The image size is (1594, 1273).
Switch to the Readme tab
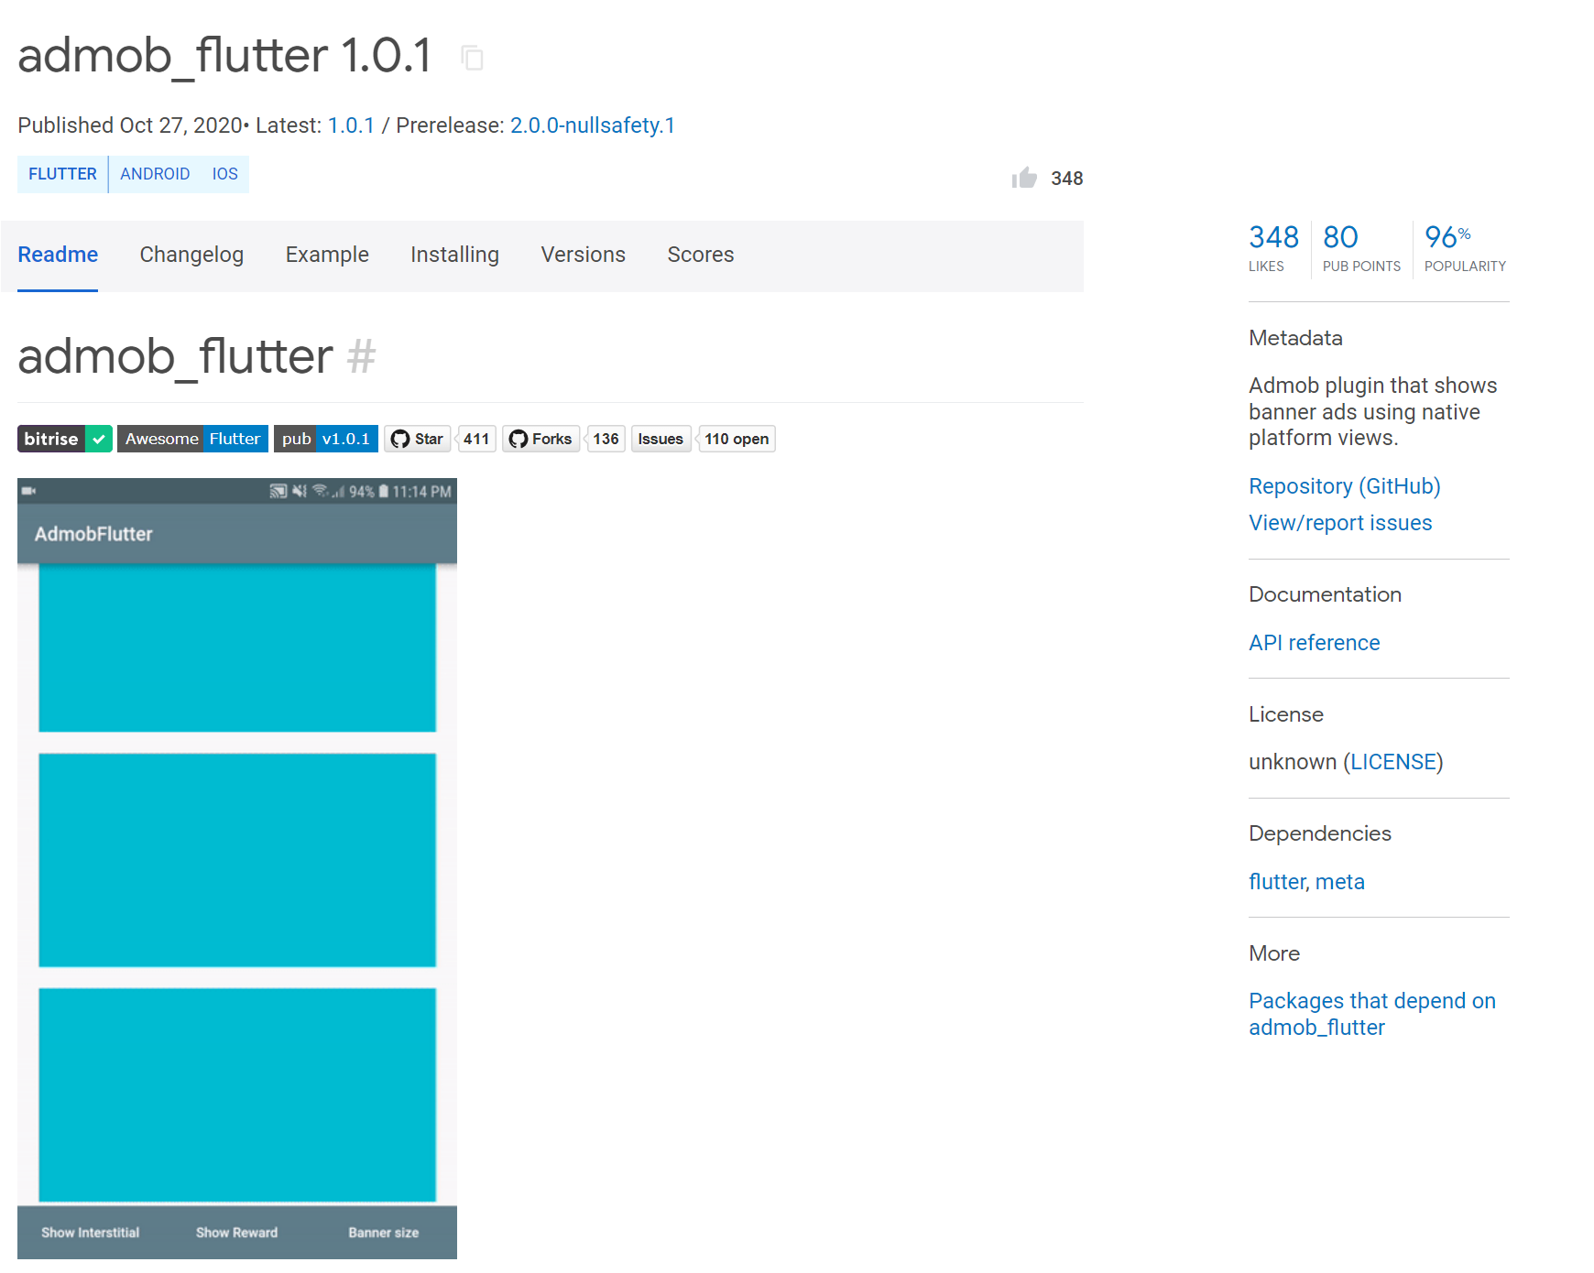58,255
